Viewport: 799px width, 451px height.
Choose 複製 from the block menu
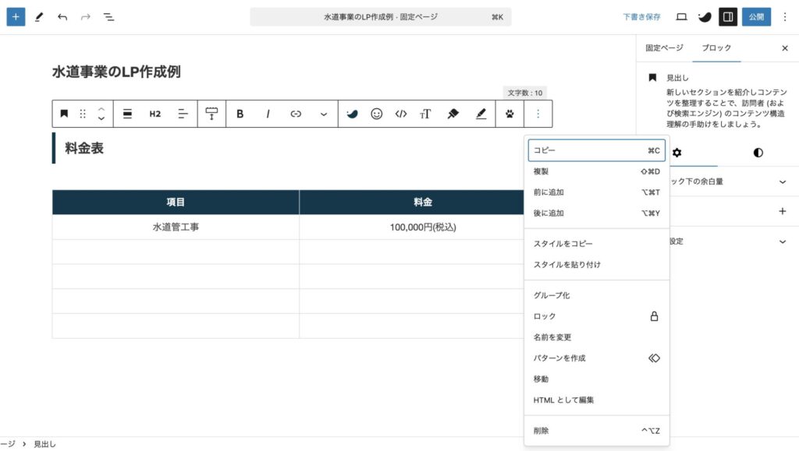point(597,171)
